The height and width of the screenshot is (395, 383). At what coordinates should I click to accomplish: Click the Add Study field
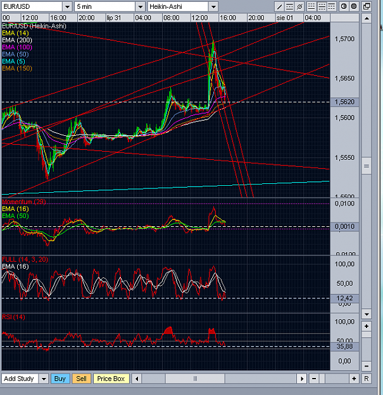20,379
